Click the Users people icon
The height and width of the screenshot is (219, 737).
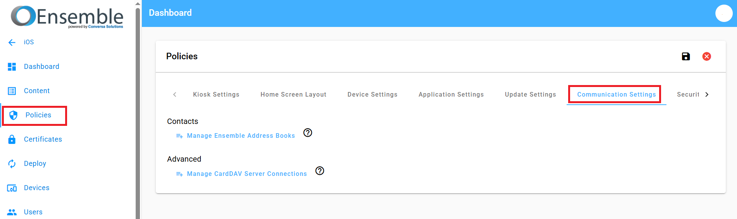(x=12, y=212)
